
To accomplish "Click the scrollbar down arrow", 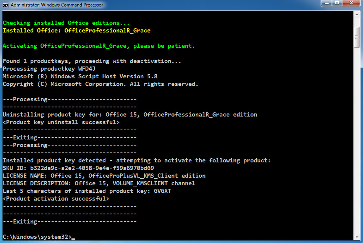I will coord(357,237).
